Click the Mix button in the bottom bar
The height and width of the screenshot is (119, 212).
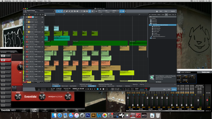pos(169,89)
